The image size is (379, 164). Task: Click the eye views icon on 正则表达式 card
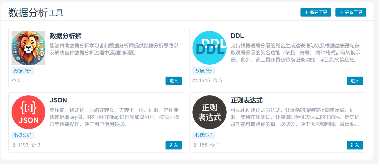(x=195, y=145)
